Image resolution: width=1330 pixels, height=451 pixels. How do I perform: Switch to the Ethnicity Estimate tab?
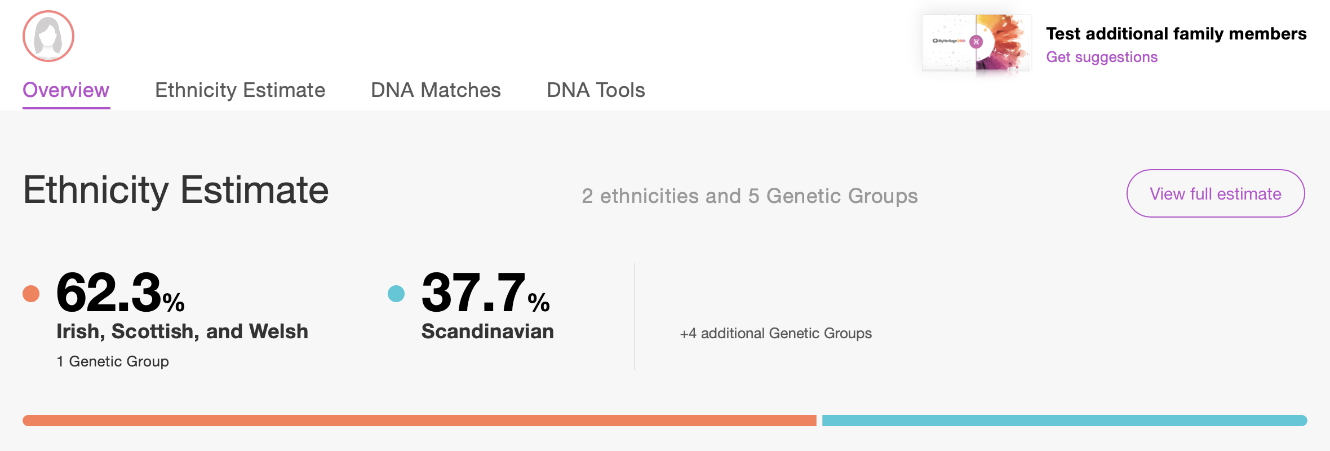coord(240,90)
